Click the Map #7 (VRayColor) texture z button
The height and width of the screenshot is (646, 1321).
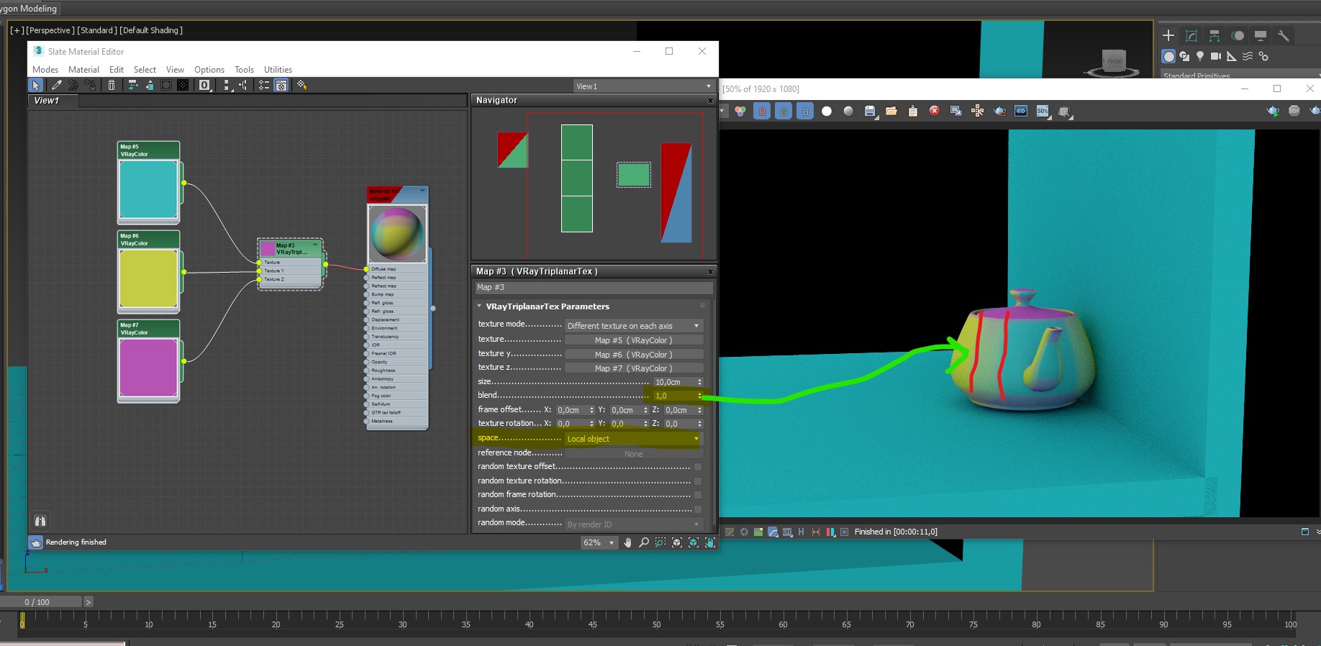(633, 368)
